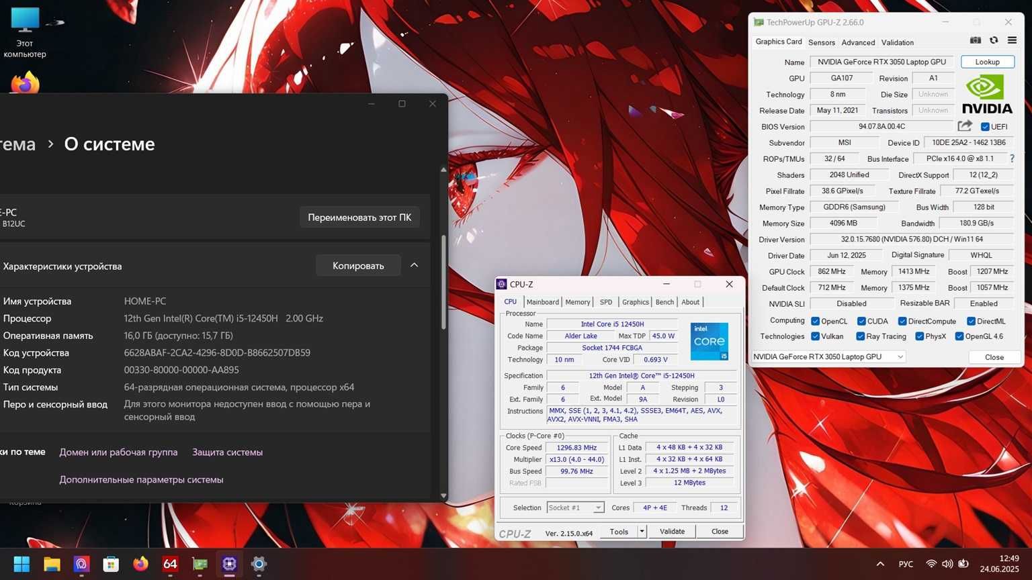Show hidden tray icons with the chevron
Image resolution: width=1032 pixels, height=580 pixels.
pyautogui.click(x=880, y=564)
